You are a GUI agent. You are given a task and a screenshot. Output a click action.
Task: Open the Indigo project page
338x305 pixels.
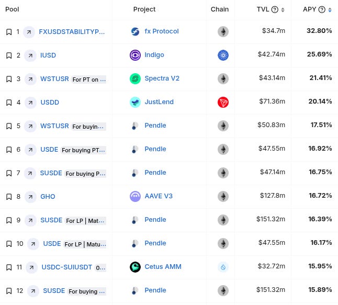tap(154, 55)
